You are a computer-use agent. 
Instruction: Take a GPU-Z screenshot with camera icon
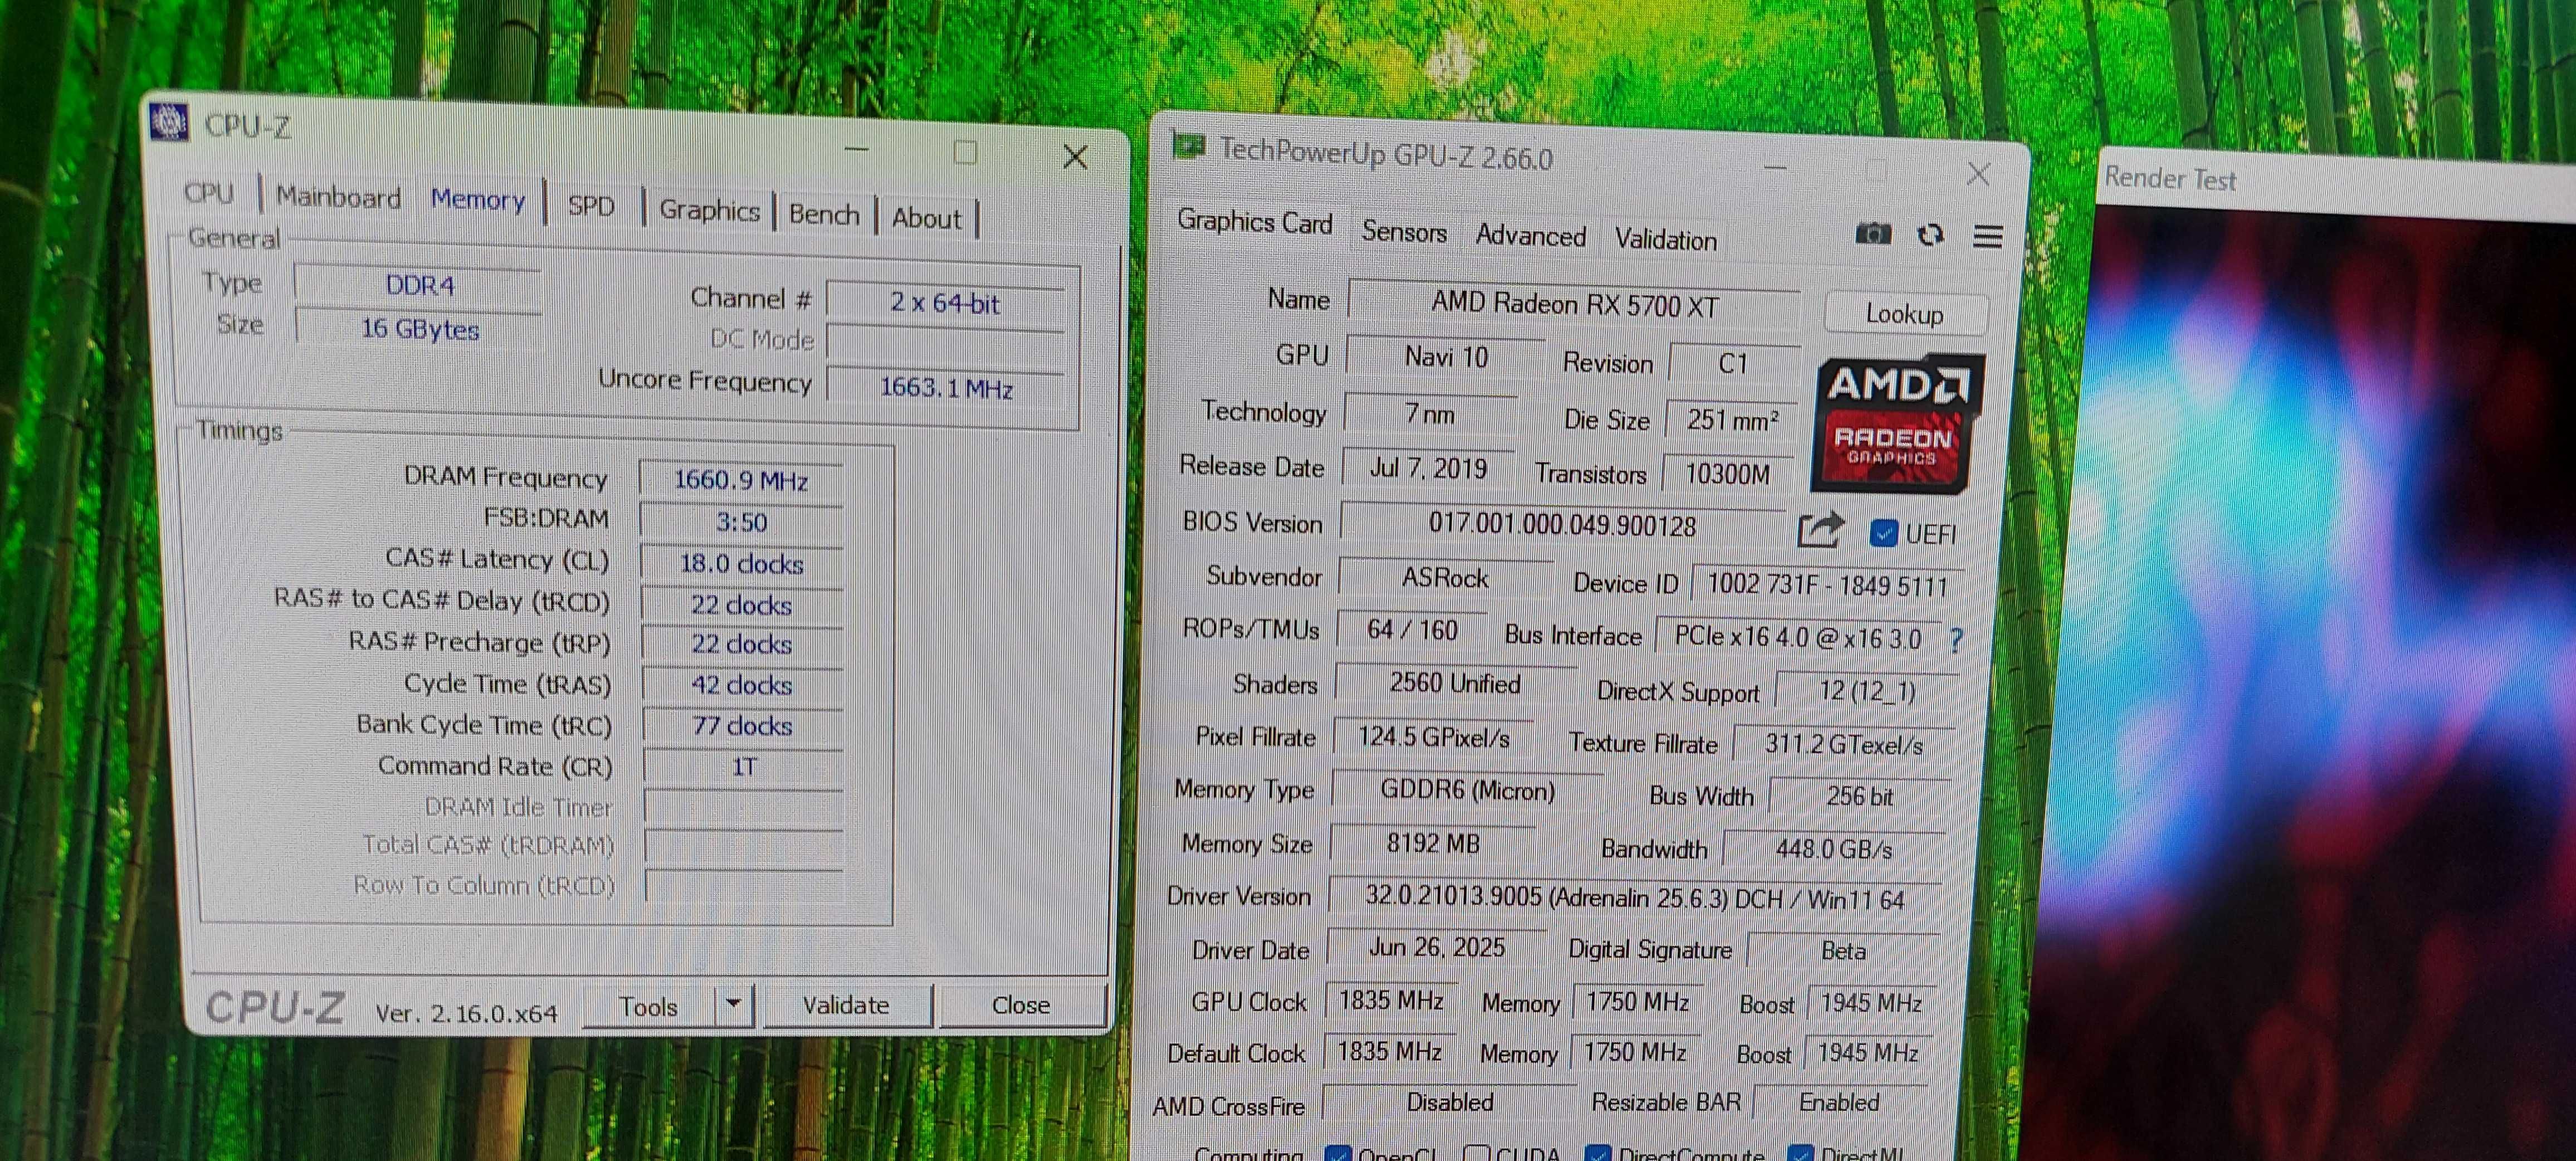[x=1872, y=234]
